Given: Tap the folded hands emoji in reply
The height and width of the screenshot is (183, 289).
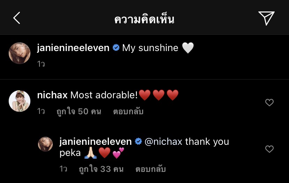Looking at the screenshot, I should pyautogui.click(x=90, y=153).
